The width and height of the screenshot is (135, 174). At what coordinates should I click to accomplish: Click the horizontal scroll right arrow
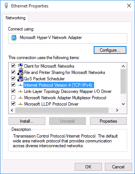click(x=117, y=110)
